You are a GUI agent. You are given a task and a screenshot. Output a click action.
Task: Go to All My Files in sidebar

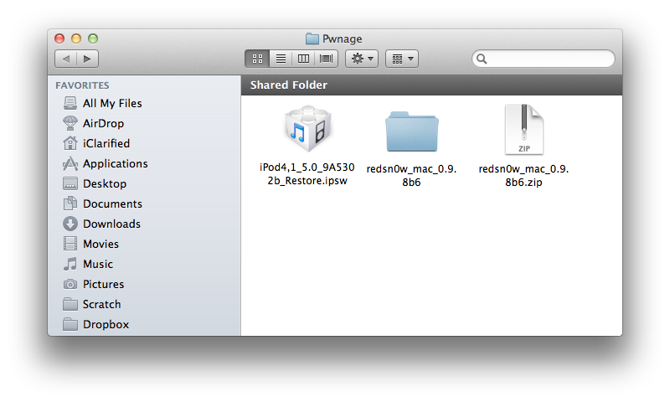(x=111, y=103)
